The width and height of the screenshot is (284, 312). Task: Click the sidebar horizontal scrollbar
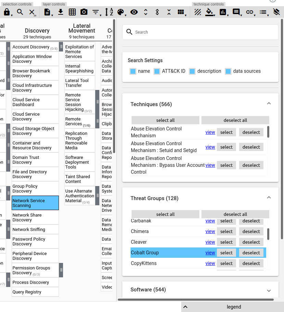pyautogui.click(x=196, y=299)
